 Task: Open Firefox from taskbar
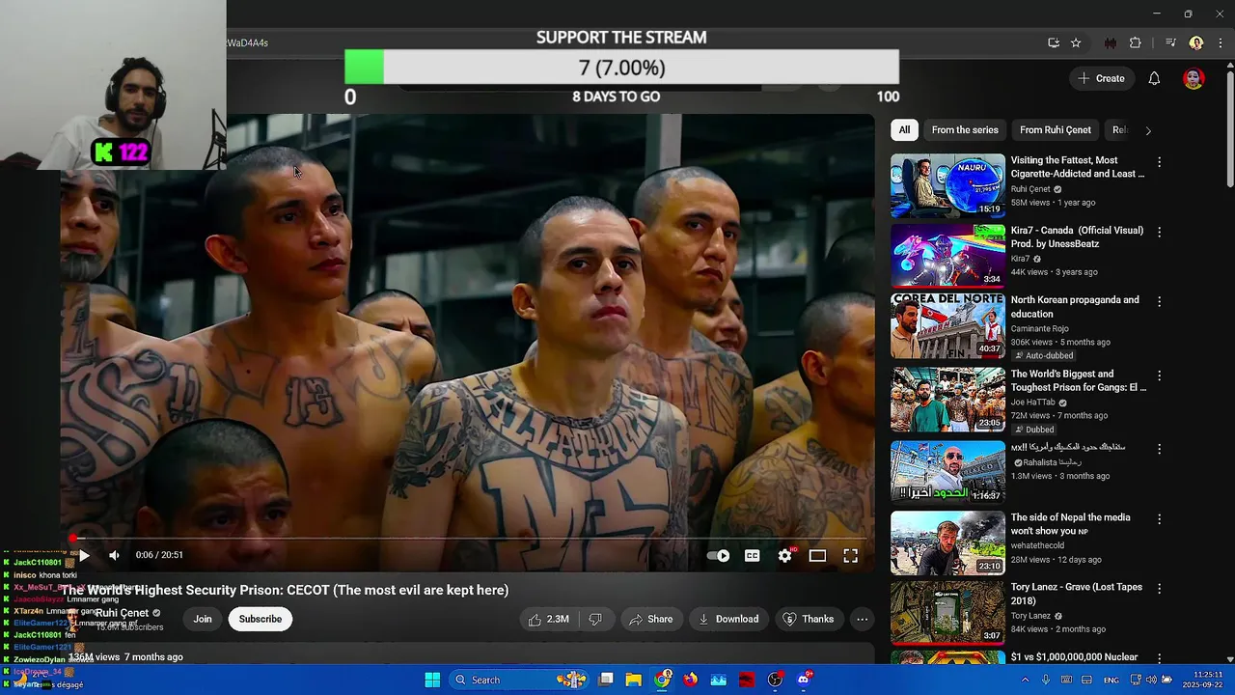[690, 680]
